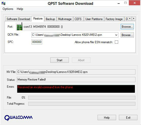
Task: Maximize the QPST Software Download window
Action: (126, 3)
